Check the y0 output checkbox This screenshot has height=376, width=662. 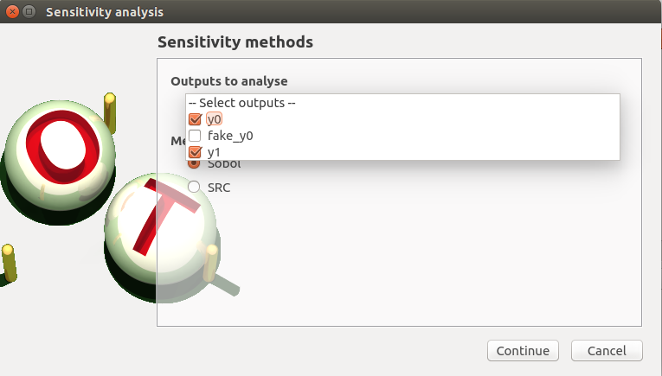click(x=195, y=119)
